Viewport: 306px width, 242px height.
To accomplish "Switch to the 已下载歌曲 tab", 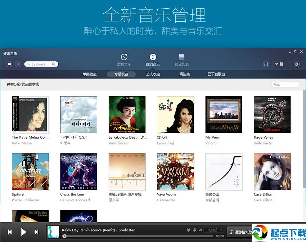I will [x=216, y=74].
